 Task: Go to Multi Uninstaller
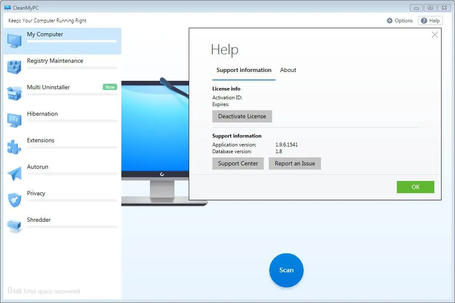pyautogui.click(x=62, y=94)
